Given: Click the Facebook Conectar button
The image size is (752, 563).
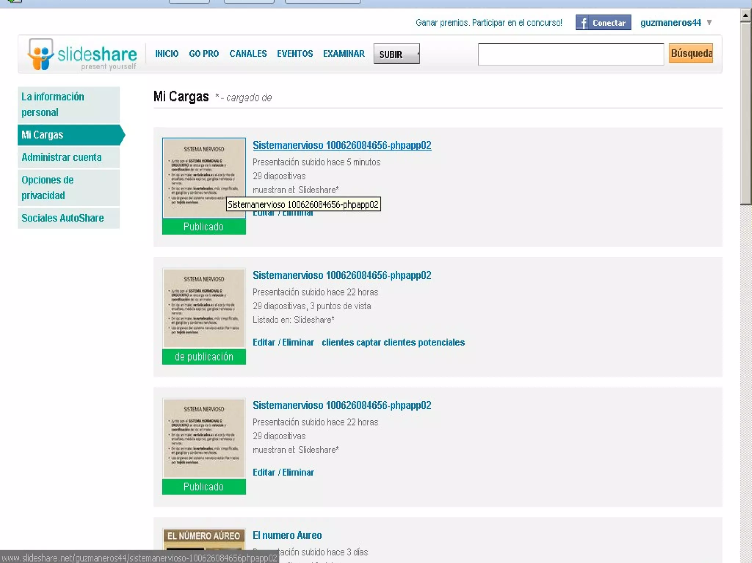Looking at the screenshot, I should click(x=603, y=23).
